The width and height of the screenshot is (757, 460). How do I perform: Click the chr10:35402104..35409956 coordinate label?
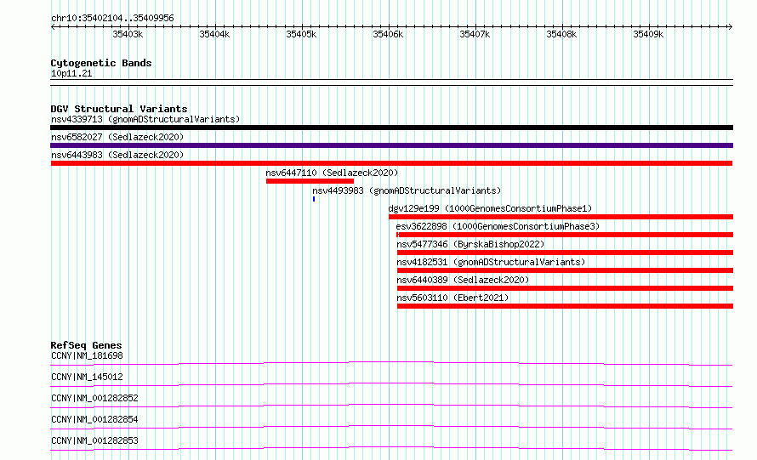[x=112, y=18]
